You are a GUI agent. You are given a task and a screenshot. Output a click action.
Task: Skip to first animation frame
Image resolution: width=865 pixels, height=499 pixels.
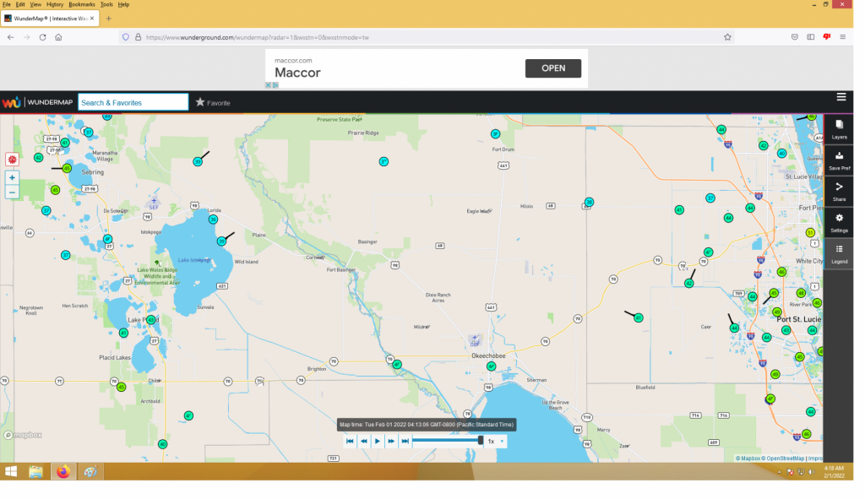(x=350, y=441)
